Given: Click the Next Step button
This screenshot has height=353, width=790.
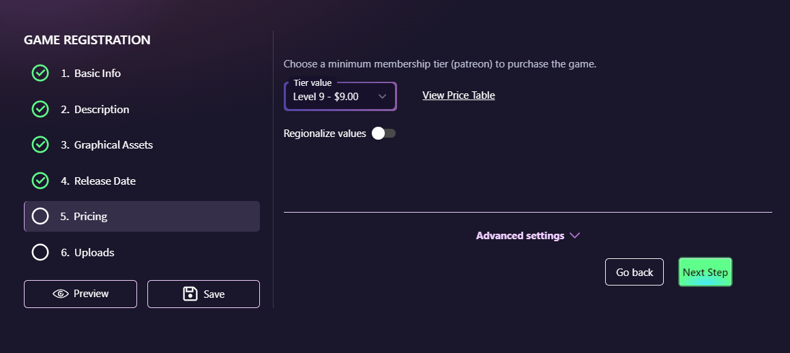Looking at the screenshot, I should 705,272.
